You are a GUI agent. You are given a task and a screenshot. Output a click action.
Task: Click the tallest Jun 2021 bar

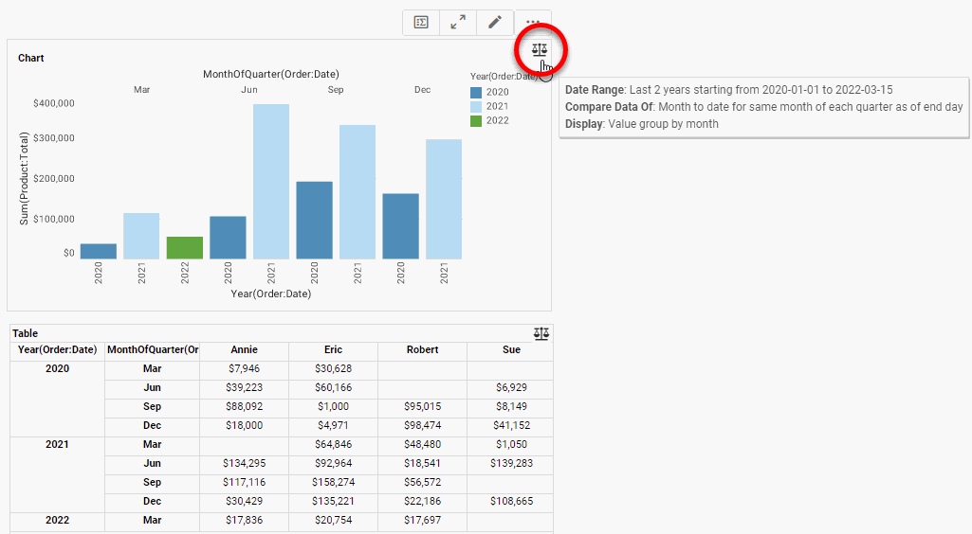[271, 182]
